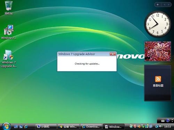Screen dimensions: 174x130
Task: Click the volume speaker tray icon
Action: 161,126
